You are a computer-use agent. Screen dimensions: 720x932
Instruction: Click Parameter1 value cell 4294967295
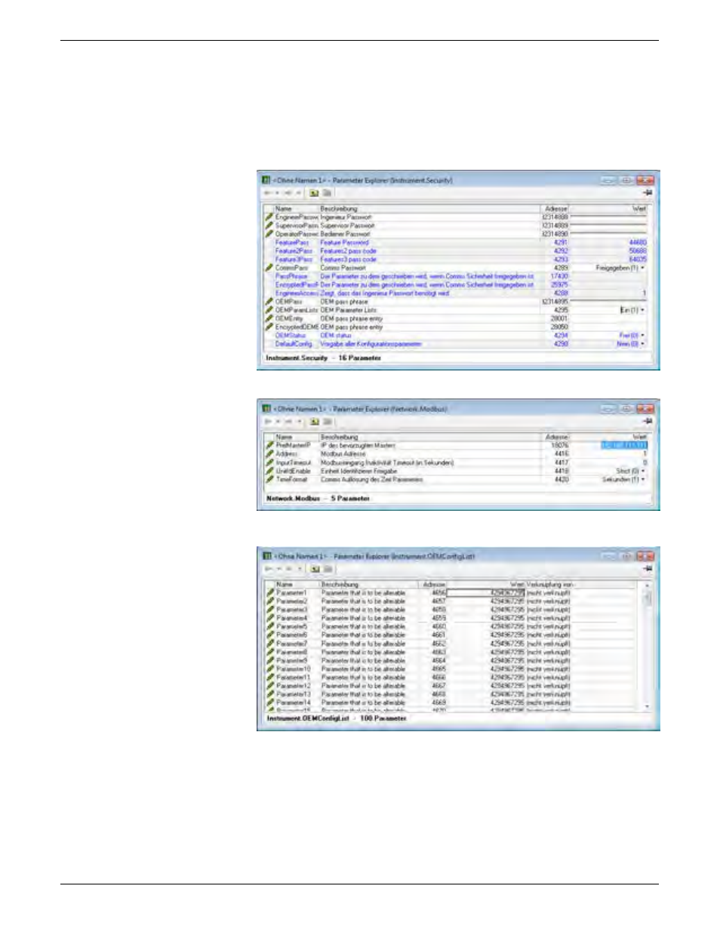tap(486, 593)
